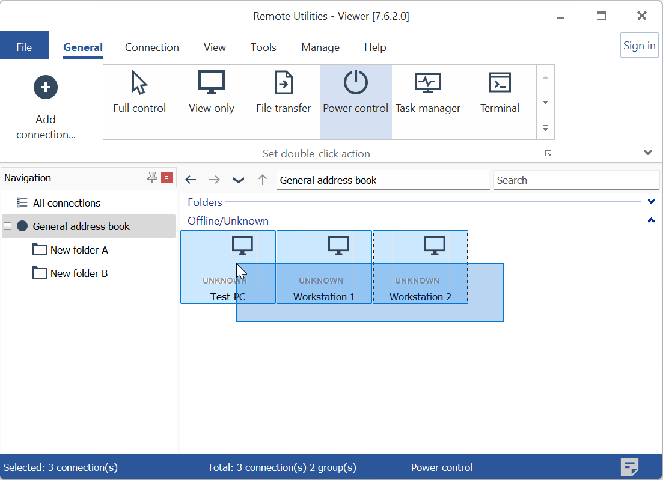Open the Connection ribbon tab
The width and height of the screenshot is (663, 480).
[152, 47]
